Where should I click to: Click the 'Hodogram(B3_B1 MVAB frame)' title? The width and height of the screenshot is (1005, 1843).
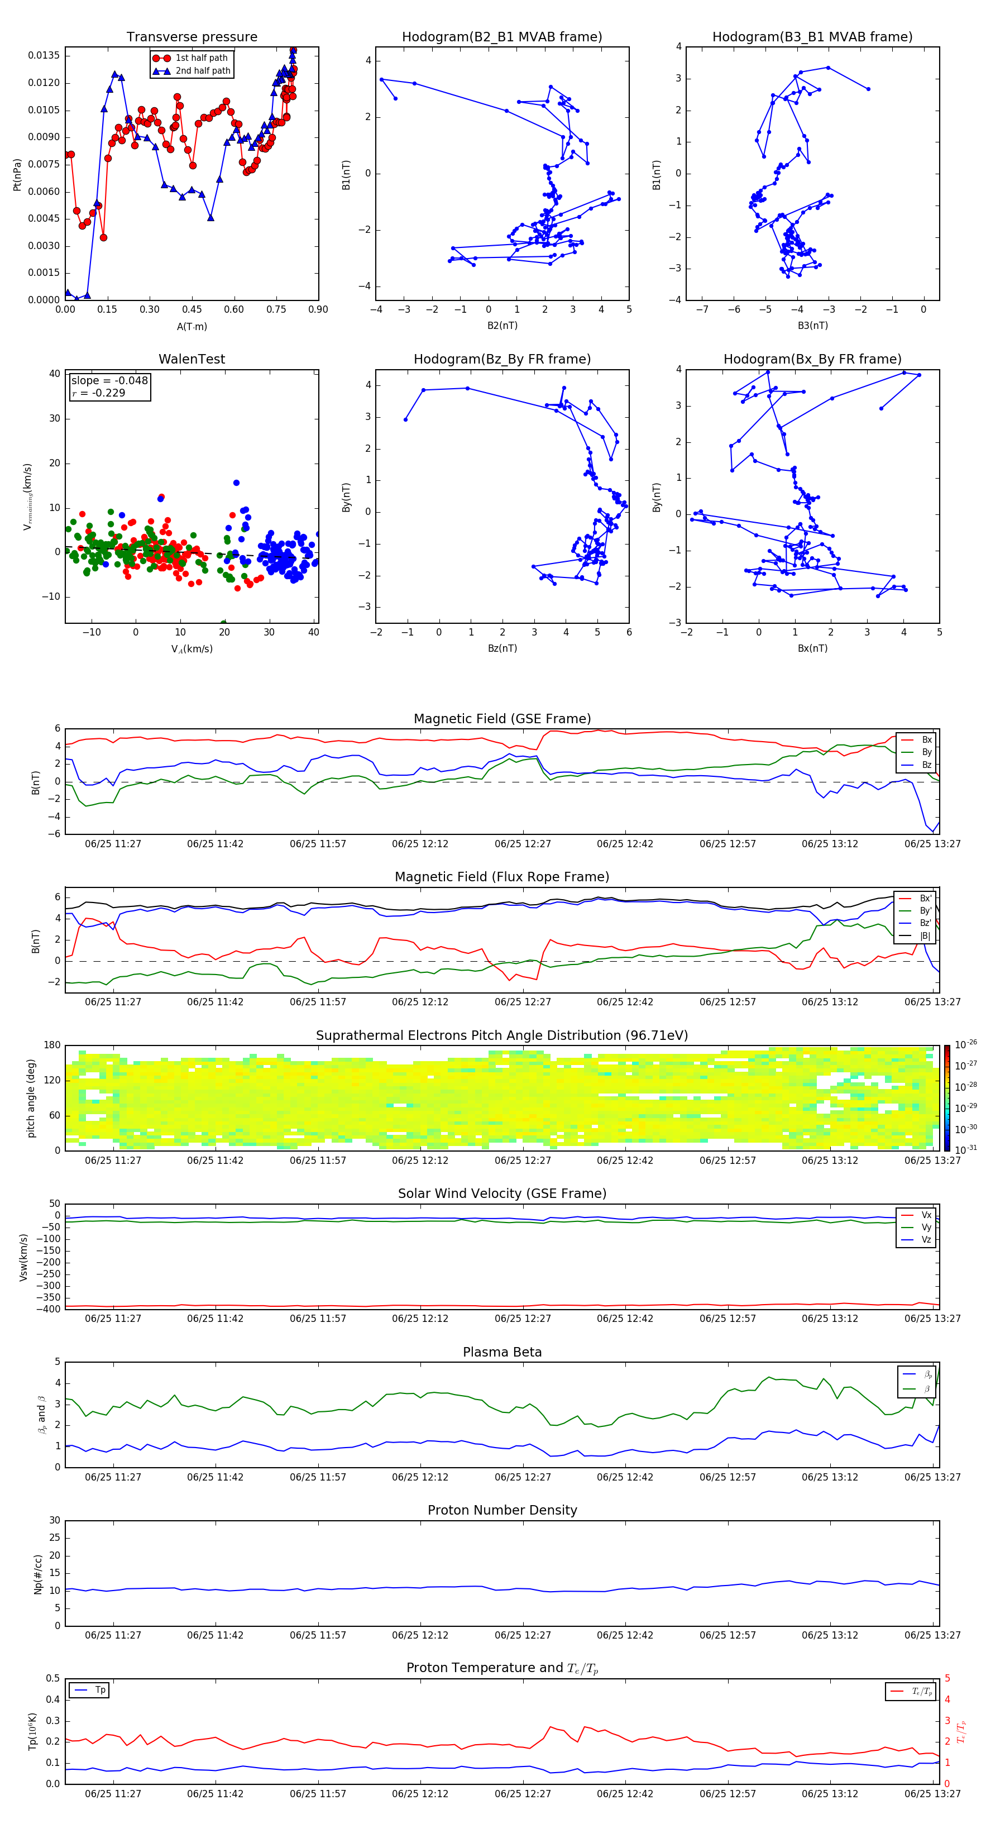812,36
